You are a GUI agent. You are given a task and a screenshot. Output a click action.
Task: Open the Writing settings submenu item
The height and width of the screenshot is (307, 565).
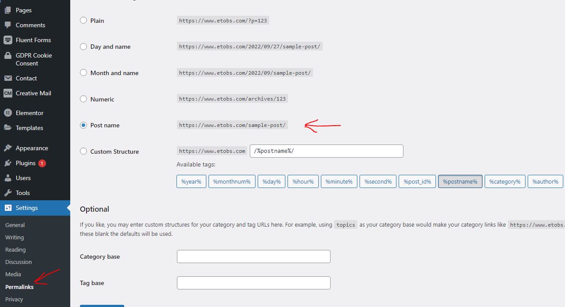tap(14, 237)
